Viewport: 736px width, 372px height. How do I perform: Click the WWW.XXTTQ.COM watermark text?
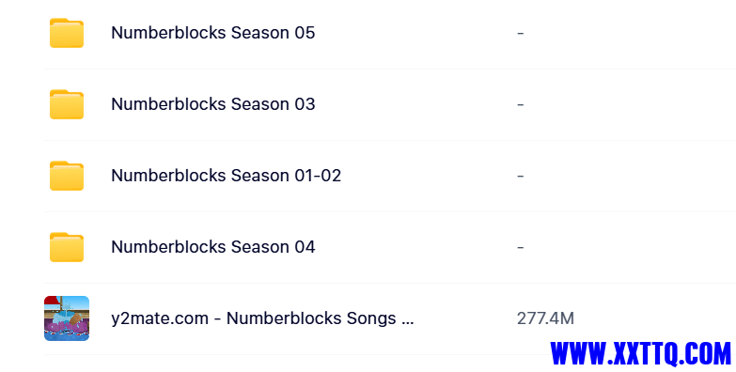click(x=641, y=353)
